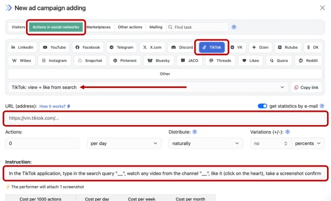Switch to the Marketplaces tab
The image size is (331, 201).
[99, 27]
